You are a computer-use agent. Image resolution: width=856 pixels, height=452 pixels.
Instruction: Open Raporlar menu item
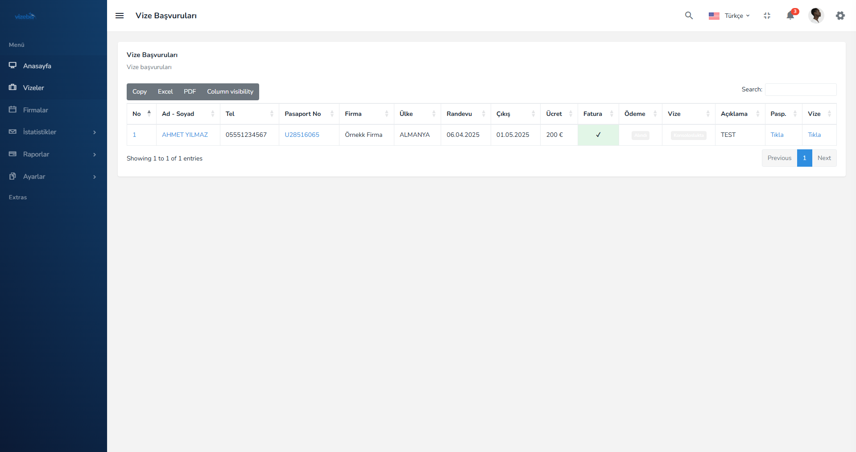[54, 154]
